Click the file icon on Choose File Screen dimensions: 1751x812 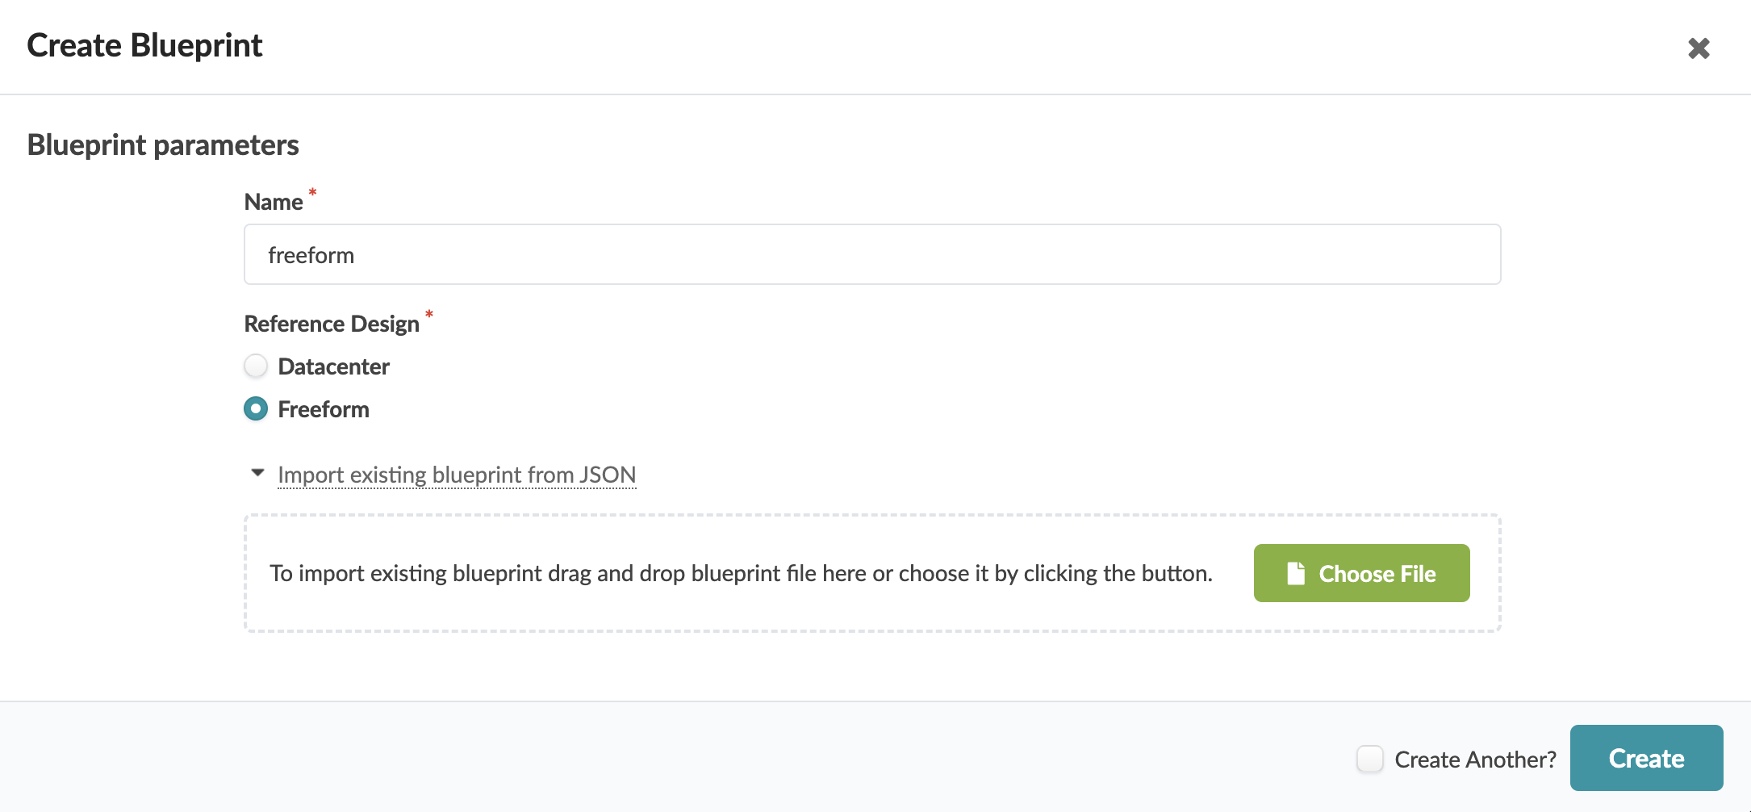pos(1296,573)
